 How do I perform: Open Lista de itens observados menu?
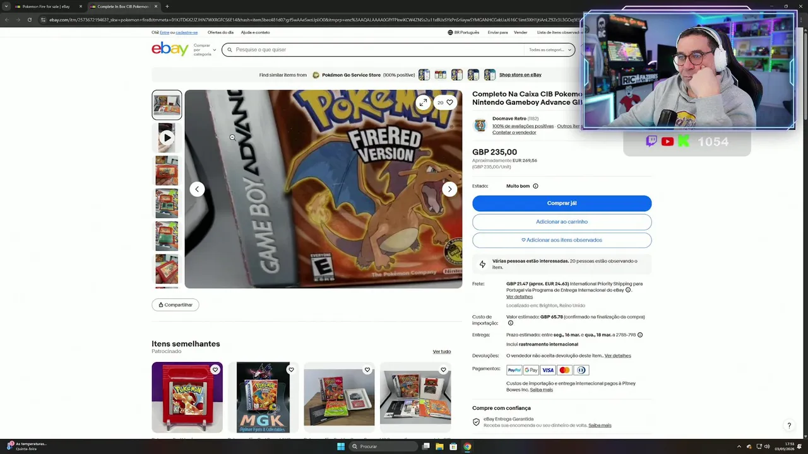click(559, 32)
